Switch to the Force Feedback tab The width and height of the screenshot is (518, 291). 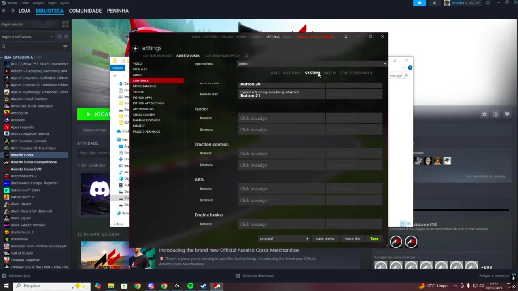356,73
